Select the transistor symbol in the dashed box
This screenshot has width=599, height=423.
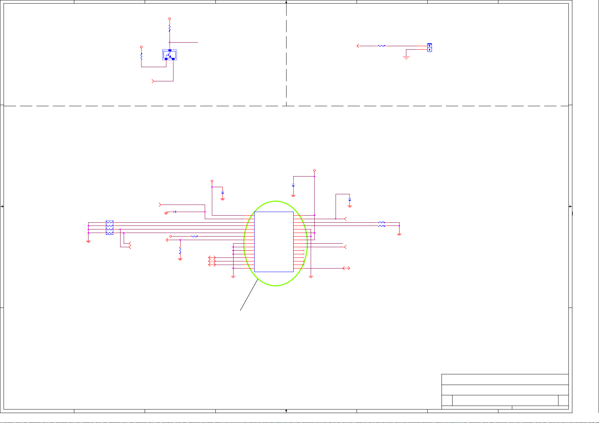point(170,55)
